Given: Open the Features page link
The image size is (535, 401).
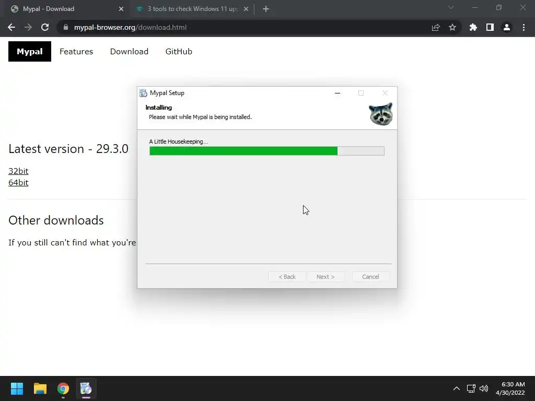Looking at the screenshot, I should (76, 52).
